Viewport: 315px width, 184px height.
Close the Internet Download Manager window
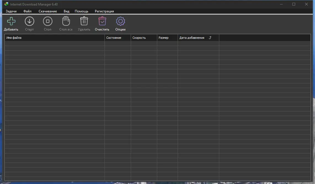tap(306, 4)
